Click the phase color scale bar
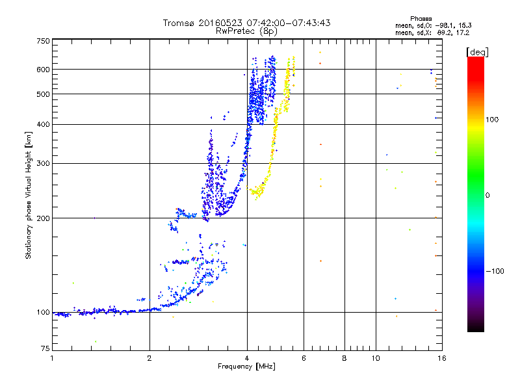This screenshot has width=520, height=390. [476, 194]
